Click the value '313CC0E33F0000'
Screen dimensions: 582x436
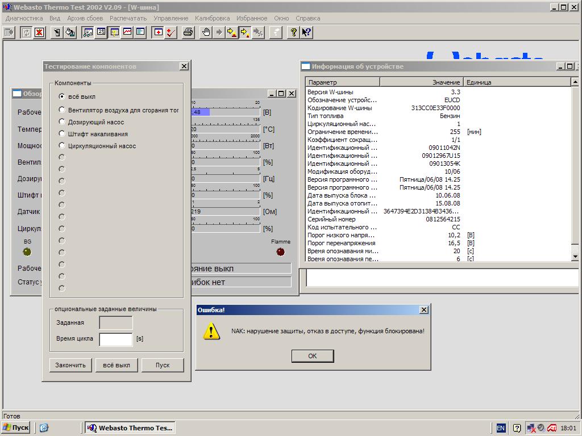(435, 108)
